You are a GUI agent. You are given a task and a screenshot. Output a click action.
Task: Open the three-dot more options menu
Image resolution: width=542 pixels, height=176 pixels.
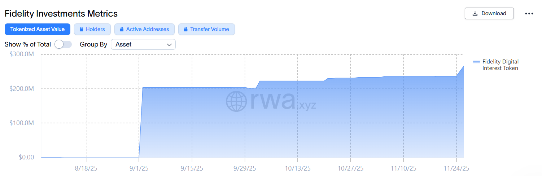pos(529,14)
